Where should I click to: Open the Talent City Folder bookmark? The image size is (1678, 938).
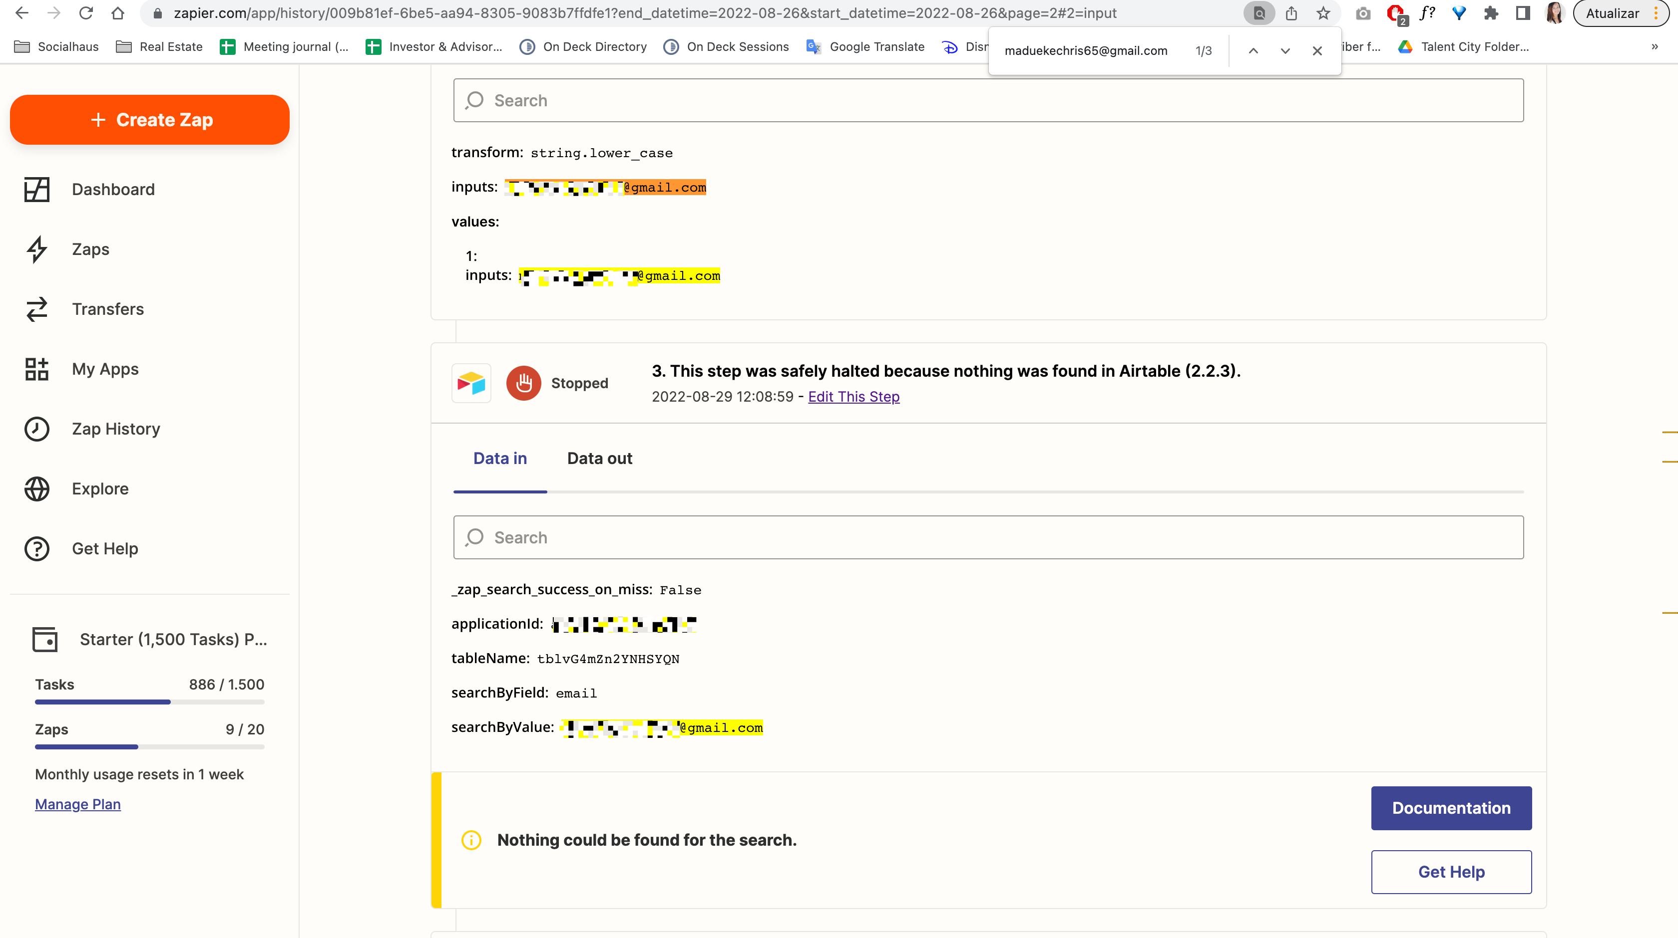[x=1464, y=47]
